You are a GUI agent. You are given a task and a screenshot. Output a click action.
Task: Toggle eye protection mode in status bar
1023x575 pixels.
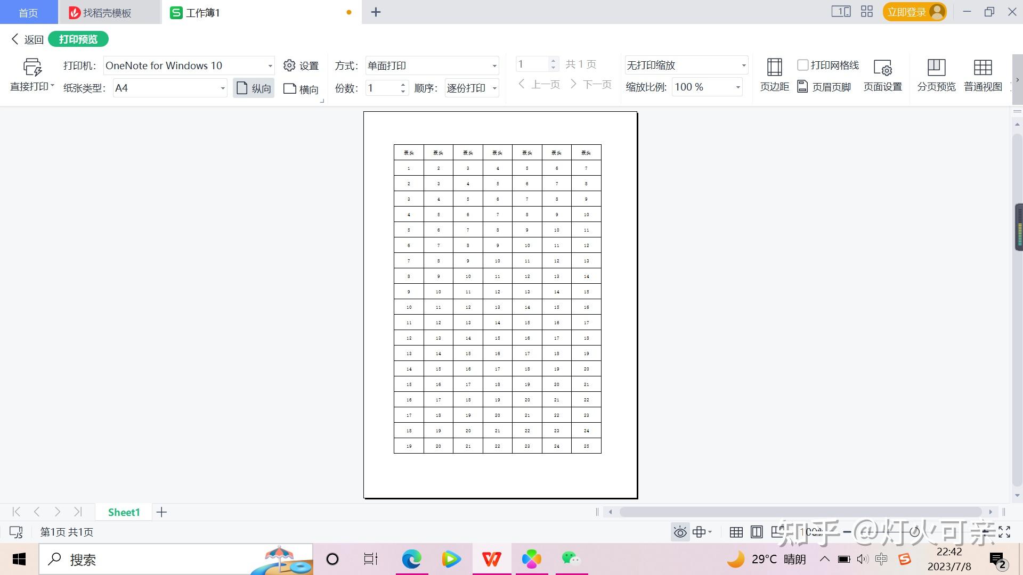(x=680, y=532)
